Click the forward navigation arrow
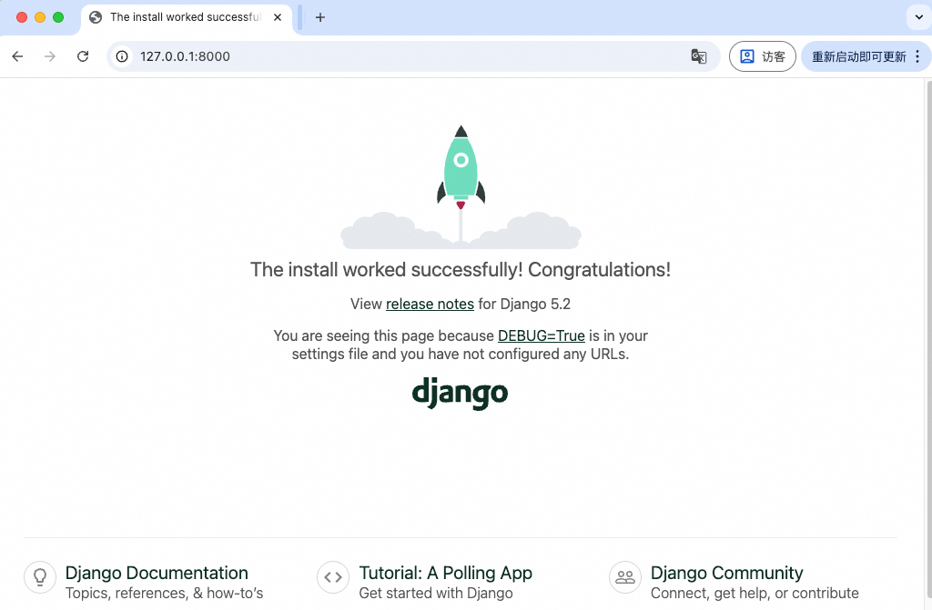932x610 pixels. pos(50,56)
